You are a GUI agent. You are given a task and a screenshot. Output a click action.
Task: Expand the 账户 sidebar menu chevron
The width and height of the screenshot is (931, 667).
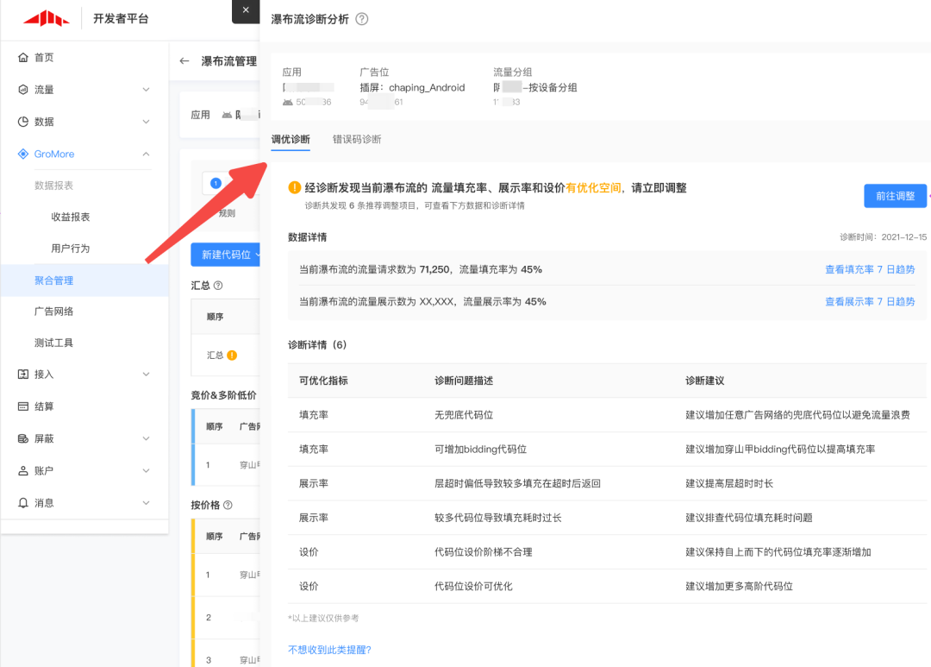[x=146, y=471]
